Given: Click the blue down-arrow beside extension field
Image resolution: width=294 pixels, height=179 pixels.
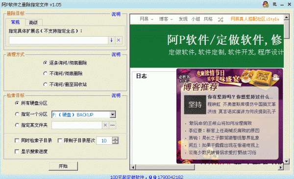Looking at the screenshot, I should pos(112,40).
